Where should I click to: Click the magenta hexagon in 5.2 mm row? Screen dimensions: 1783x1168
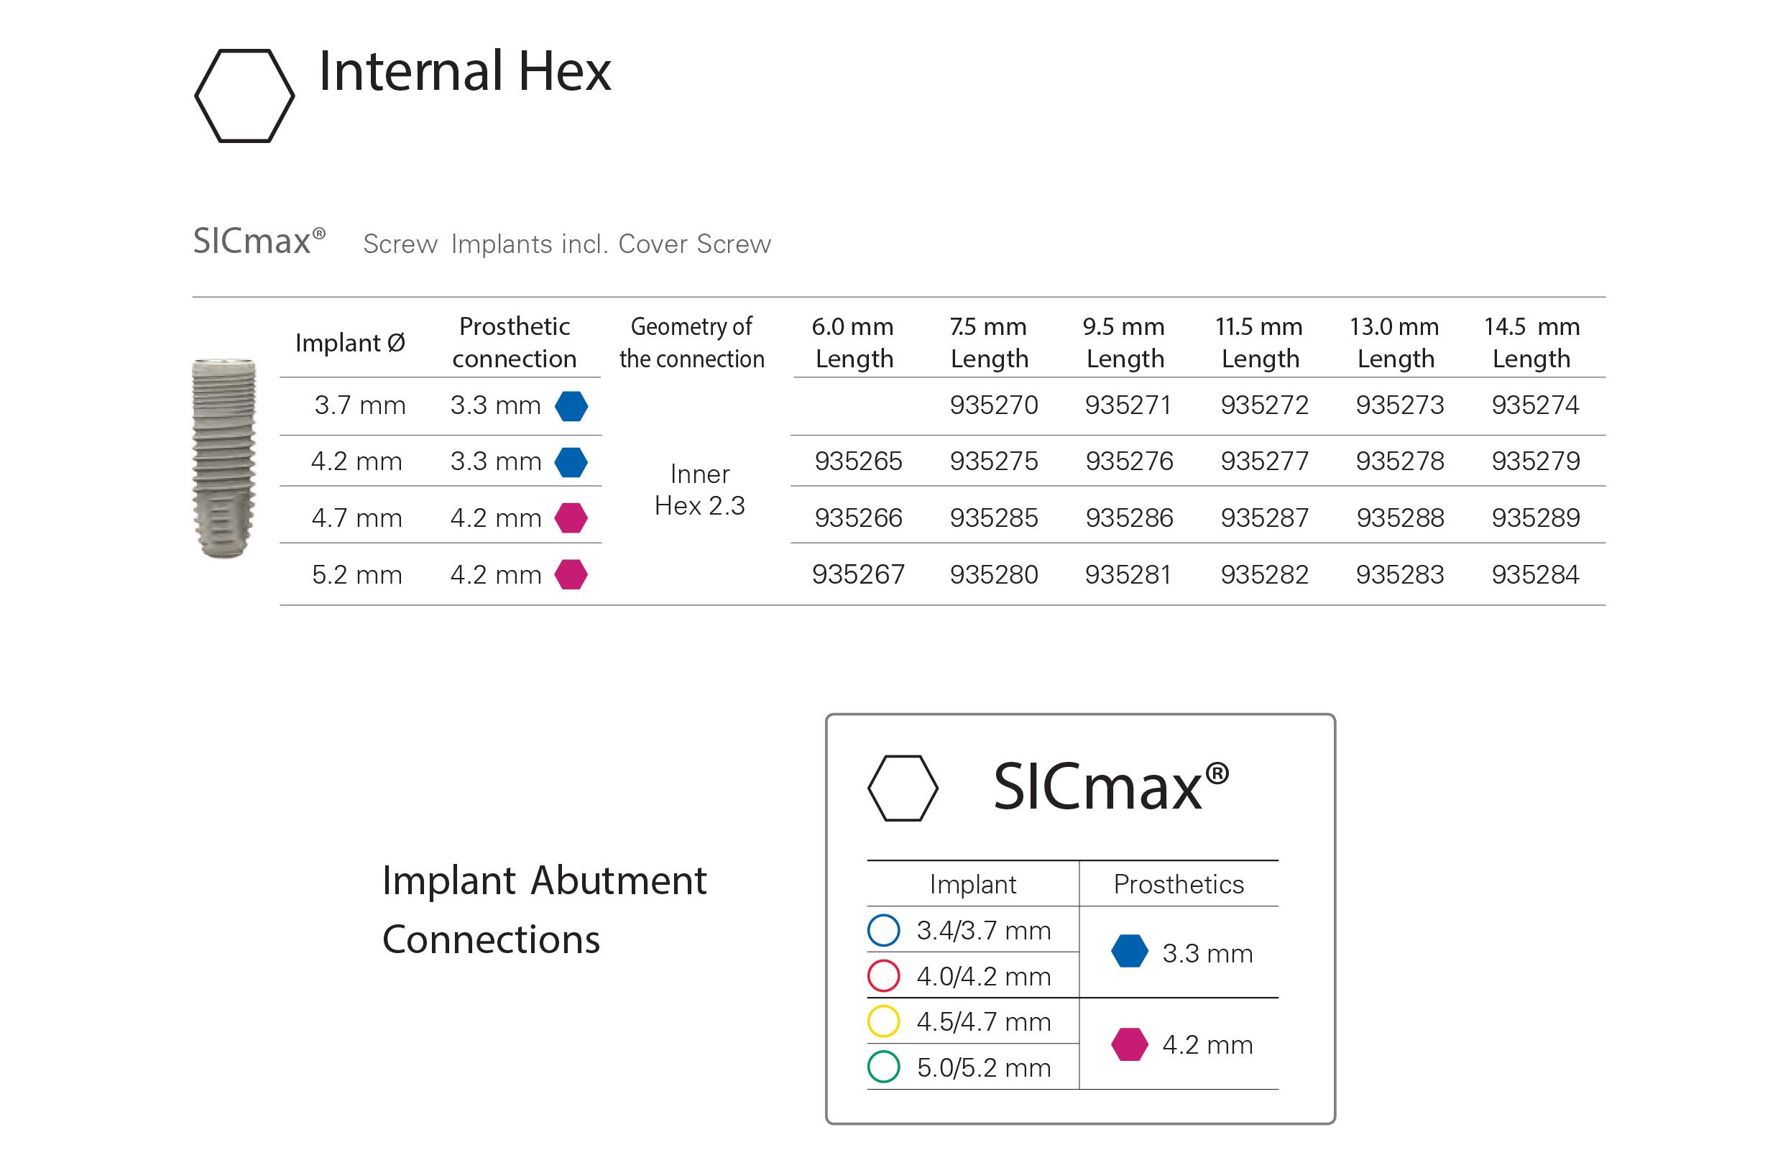pyautogui.click(x=571, y=576)
